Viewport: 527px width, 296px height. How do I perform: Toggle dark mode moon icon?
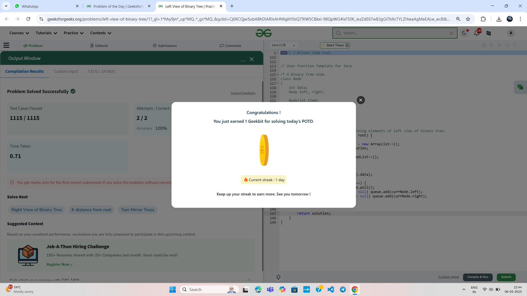[x=465, y=33]
